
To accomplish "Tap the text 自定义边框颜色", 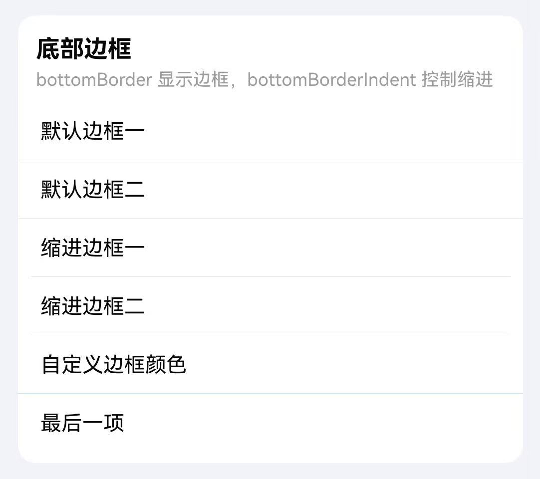I will 113,365.
